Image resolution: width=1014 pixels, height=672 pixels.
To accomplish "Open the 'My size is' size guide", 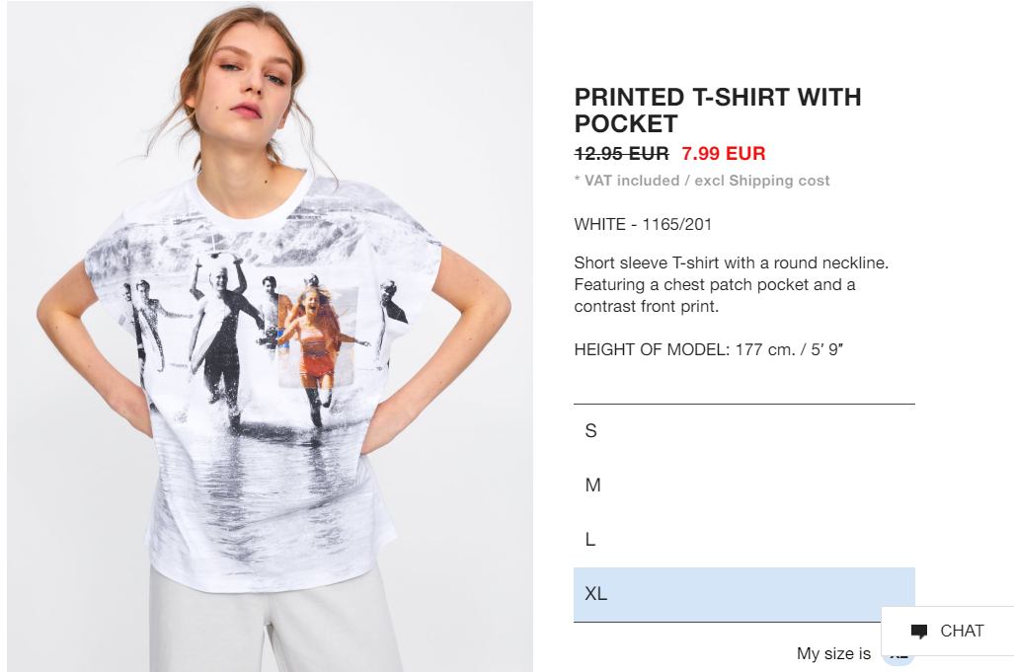I will point(833,653).
